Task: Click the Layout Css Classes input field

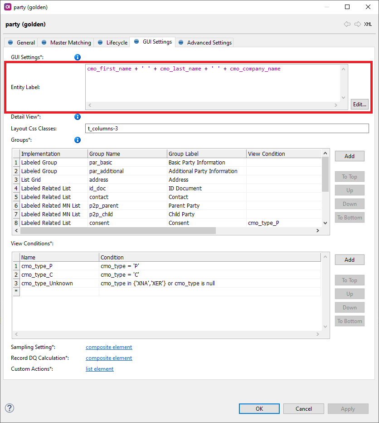Action: point(227,129)
